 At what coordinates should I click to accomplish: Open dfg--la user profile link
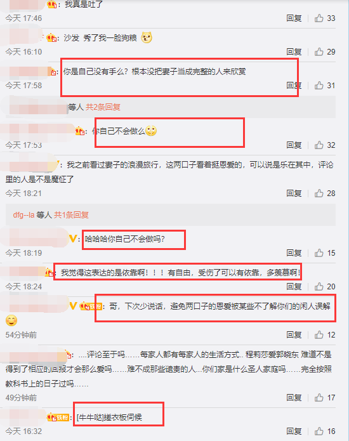(23, 215)
